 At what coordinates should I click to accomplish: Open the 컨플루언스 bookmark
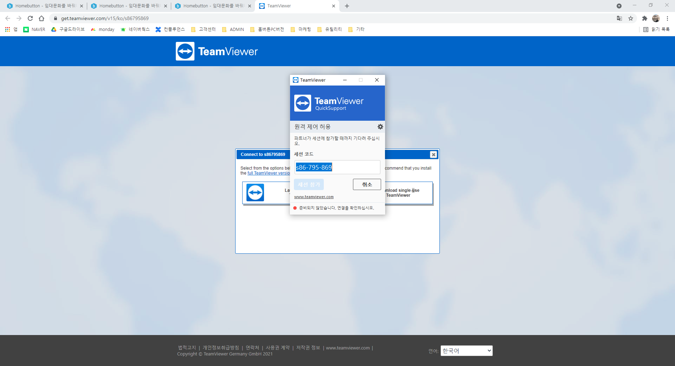click(170, 30)
